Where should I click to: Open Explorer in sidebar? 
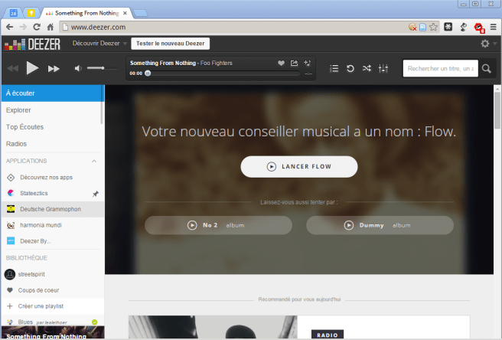pyautogui.click(x=51, y=110)
